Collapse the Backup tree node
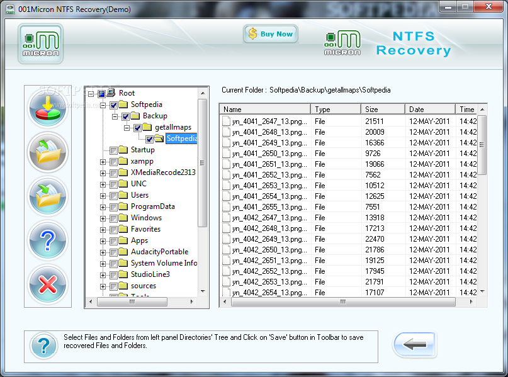 (x=115, y=116)
